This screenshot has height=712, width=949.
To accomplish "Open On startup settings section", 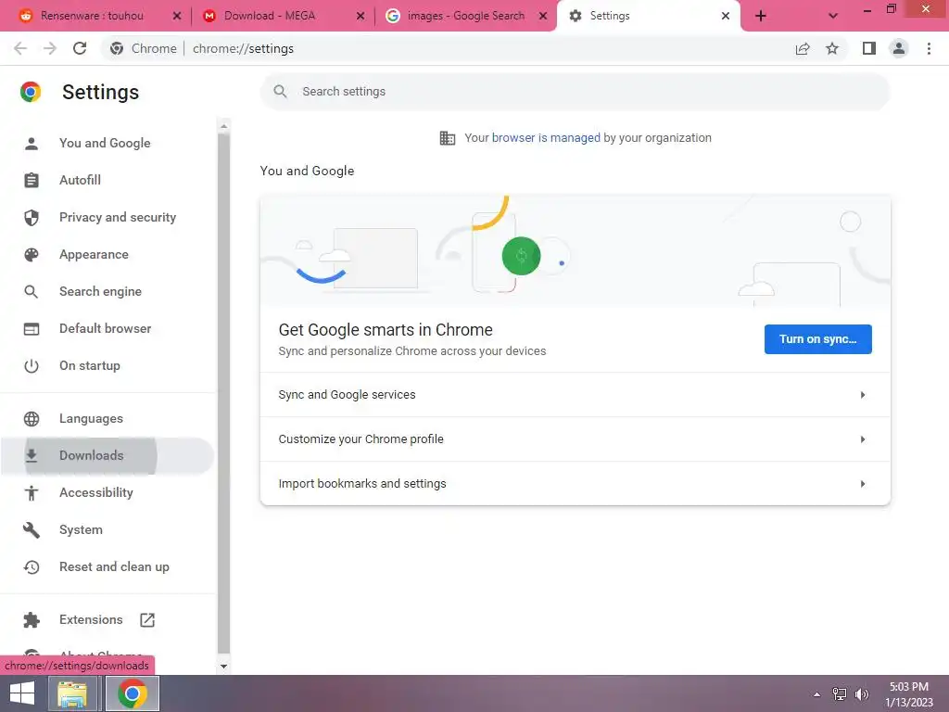I will click(x=108, y=365).
